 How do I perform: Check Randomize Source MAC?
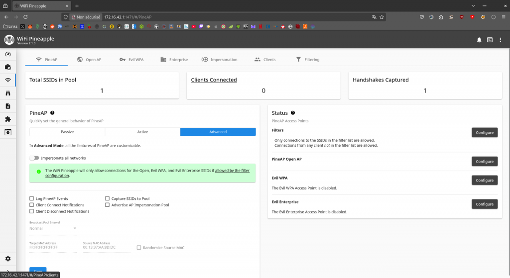139,248
